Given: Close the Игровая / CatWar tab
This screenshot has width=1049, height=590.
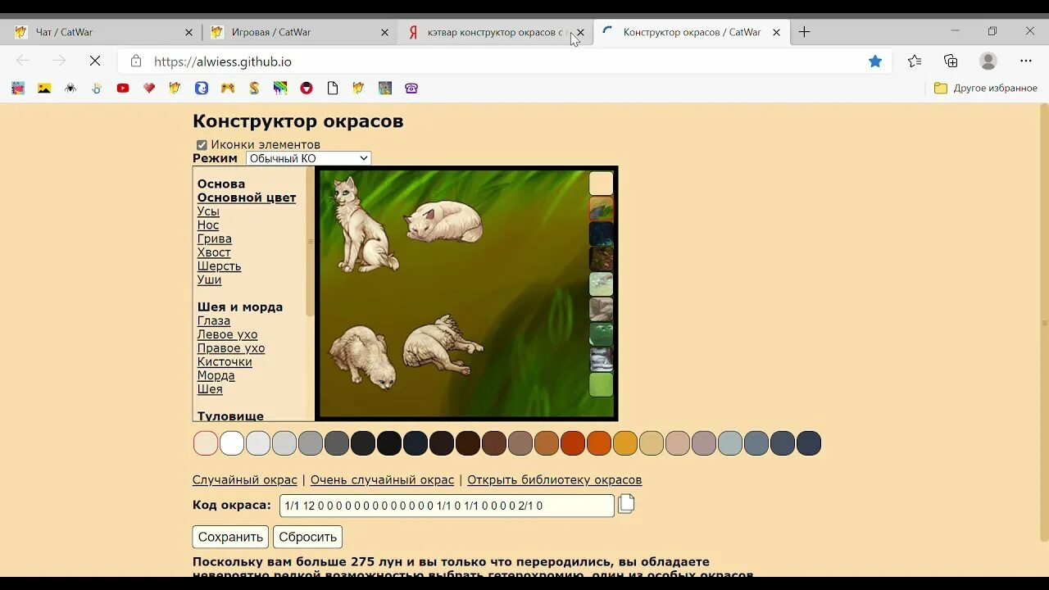Looking at the screenshot, I should 384,33.
